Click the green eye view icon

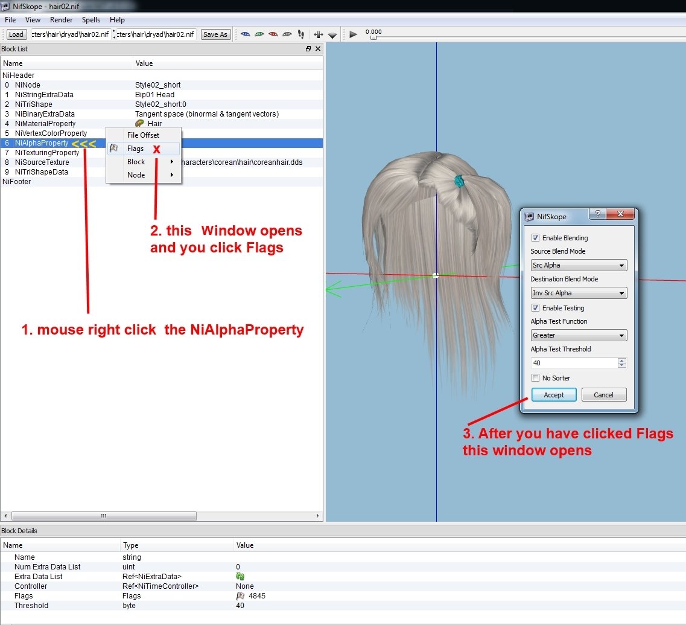coord(259,34)
